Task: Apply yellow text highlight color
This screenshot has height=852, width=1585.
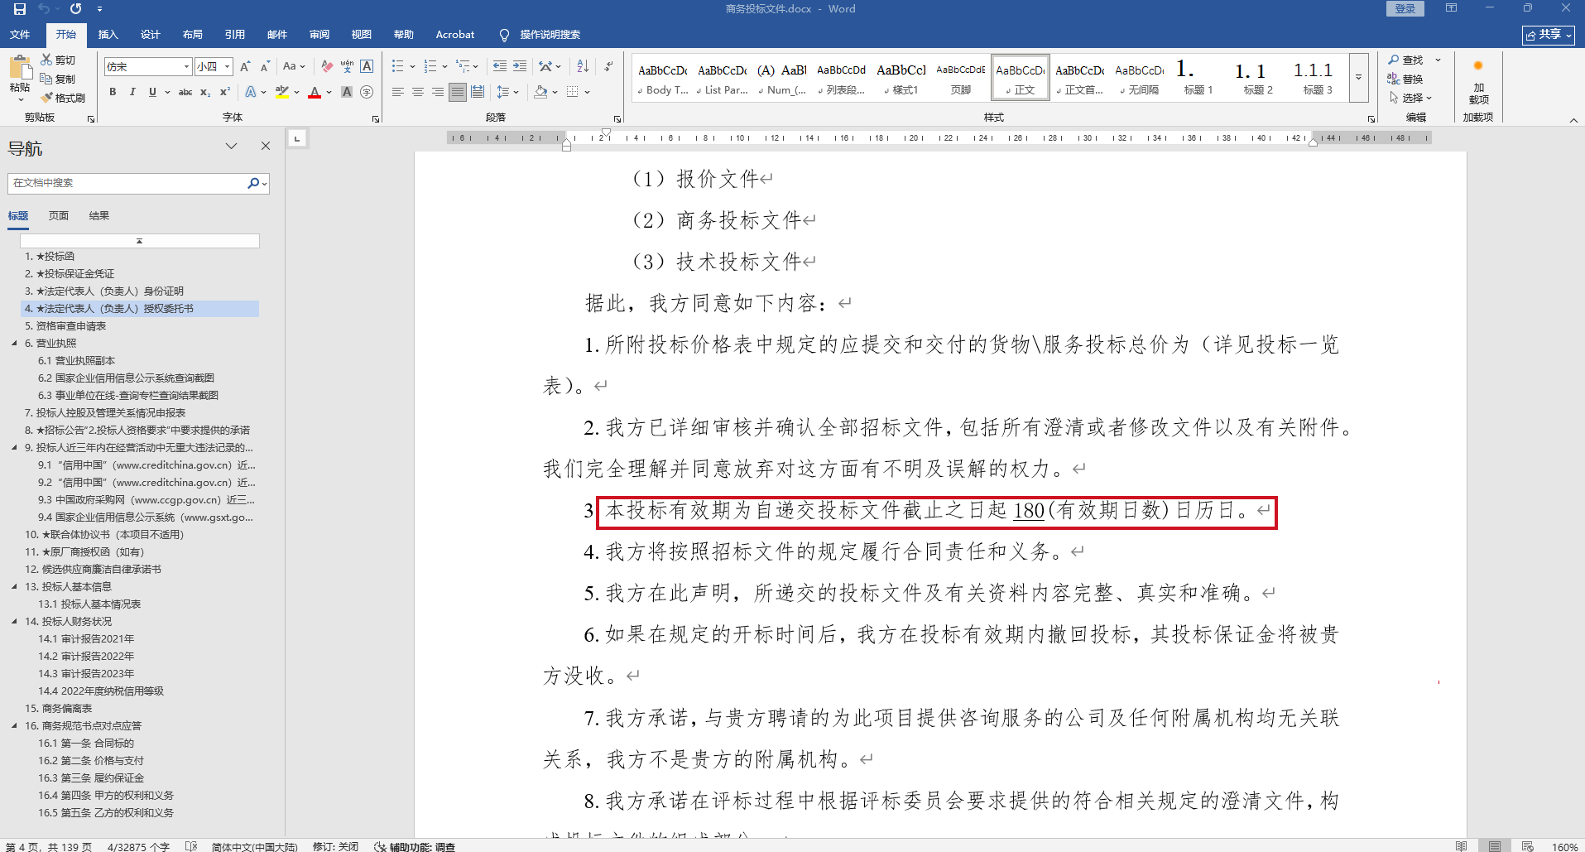Action: 282,92
